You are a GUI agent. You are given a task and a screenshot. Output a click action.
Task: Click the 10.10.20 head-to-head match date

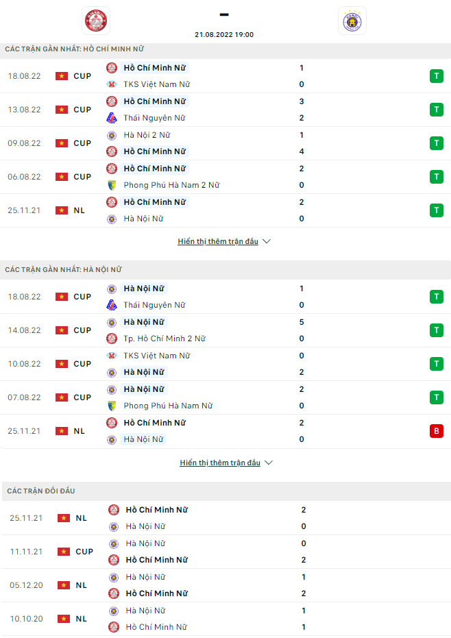pyautogui.click(x=26, y=619)
